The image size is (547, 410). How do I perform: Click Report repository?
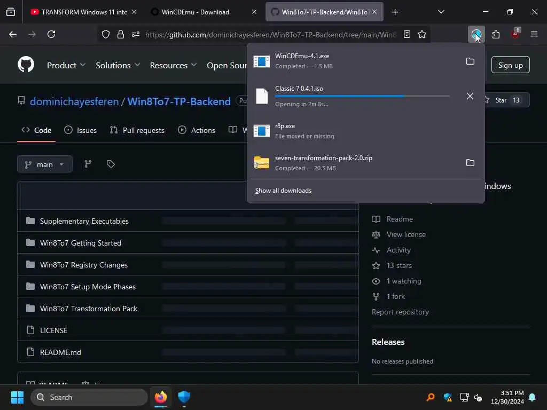point(400,312)
